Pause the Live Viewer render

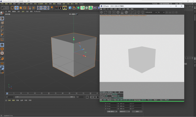110,12
